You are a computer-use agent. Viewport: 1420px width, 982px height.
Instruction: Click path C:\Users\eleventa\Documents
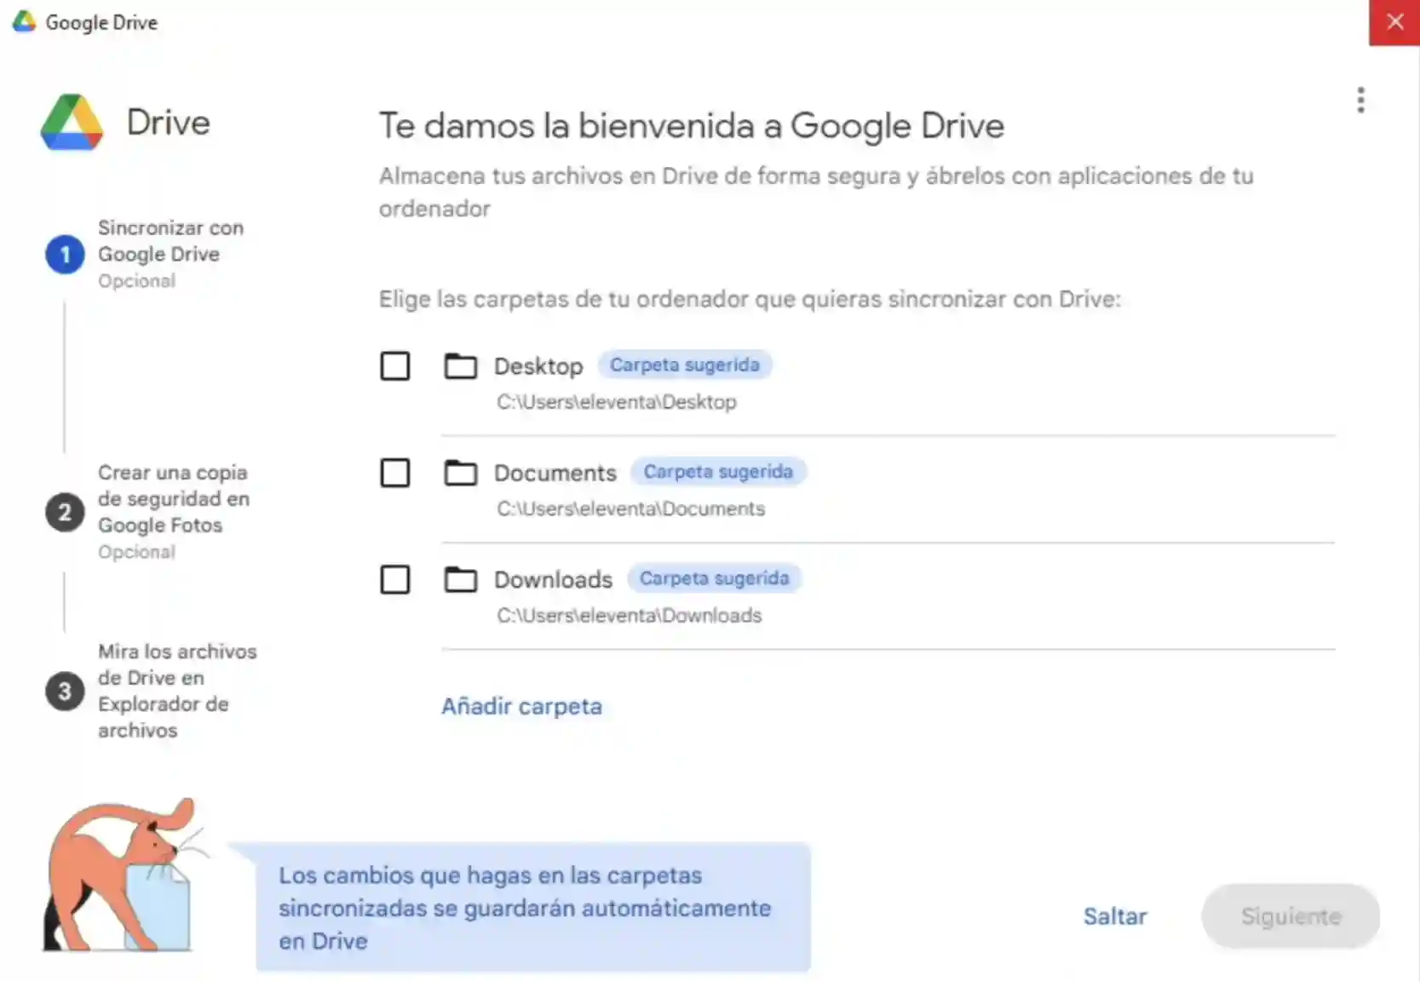631,508
